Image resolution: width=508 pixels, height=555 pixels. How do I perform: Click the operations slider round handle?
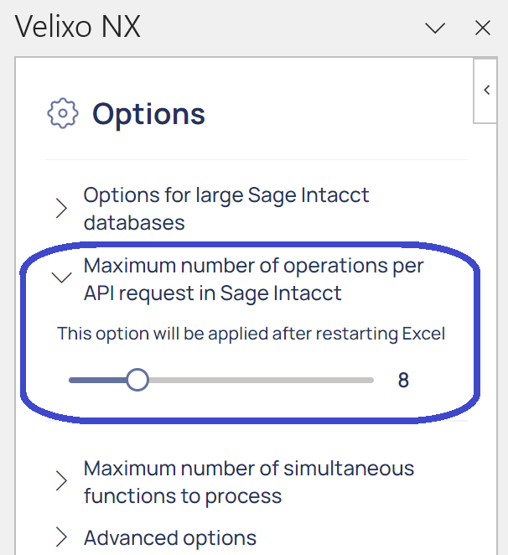(137, 380)
